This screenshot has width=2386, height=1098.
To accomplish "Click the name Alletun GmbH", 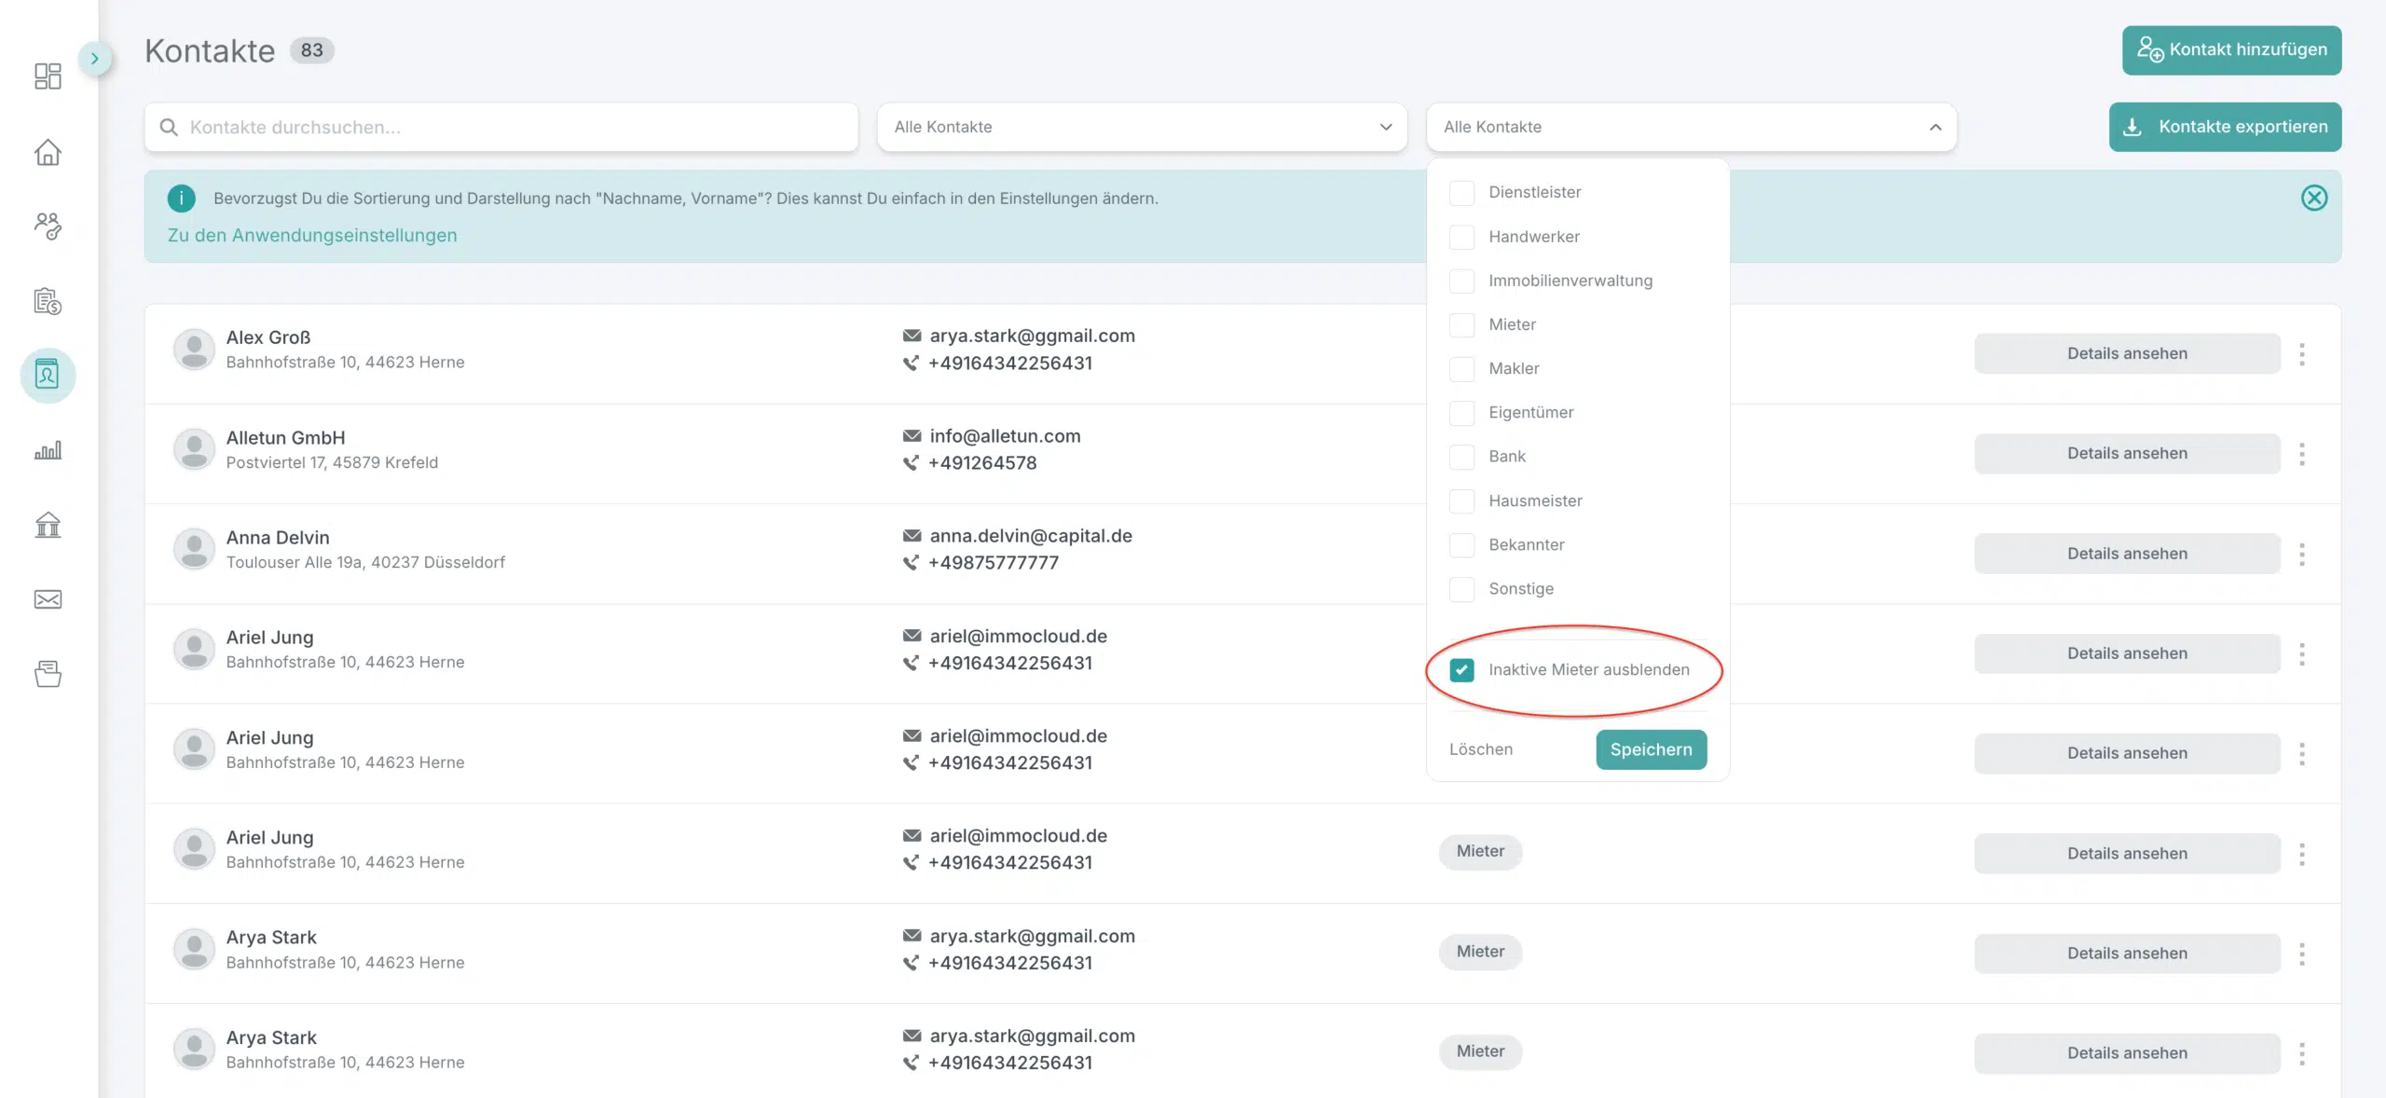I will coord(285,437).
